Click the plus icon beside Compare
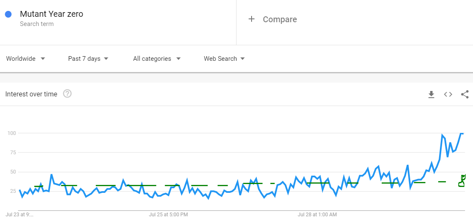This screenshot has height=223, width=473. (251, 19)
